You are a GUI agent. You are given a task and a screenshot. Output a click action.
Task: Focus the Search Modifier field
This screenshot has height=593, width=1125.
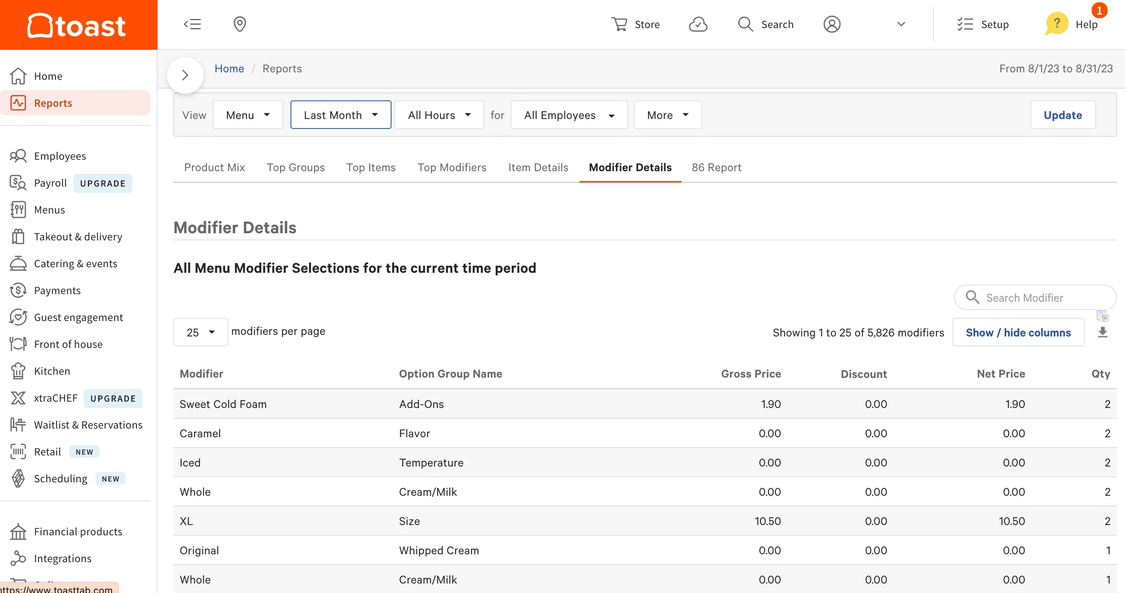coord(1035,297)
